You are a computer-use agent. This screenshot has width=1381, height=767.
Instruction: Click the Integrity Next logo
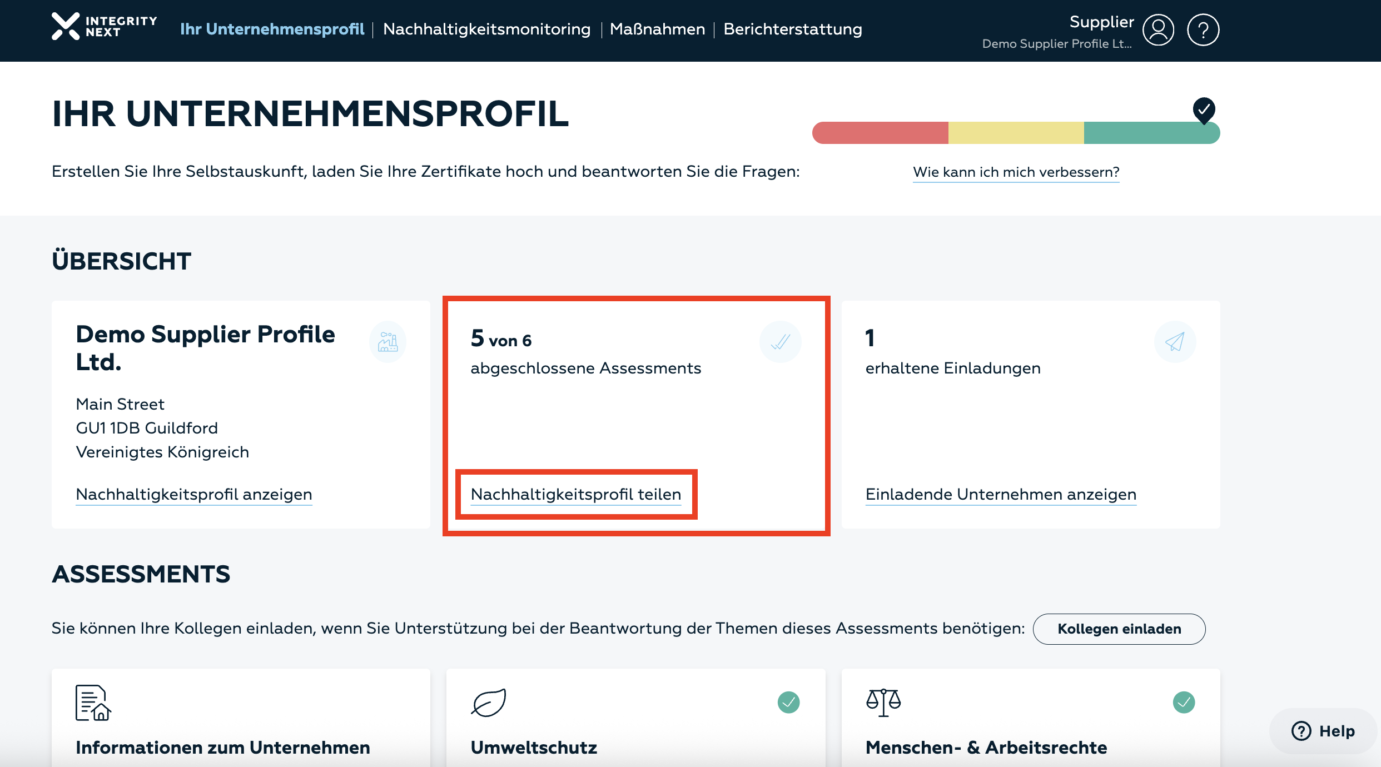[103, 28]
